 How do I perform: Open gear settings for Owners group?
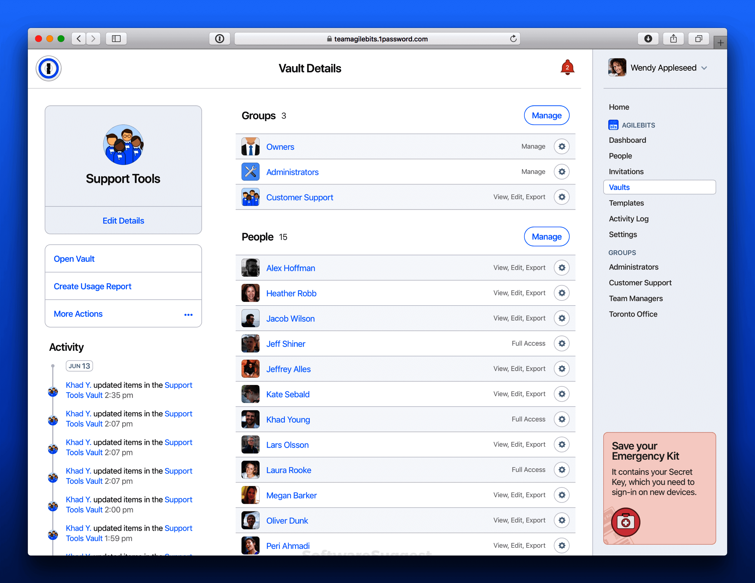click(x=561, y=147)
